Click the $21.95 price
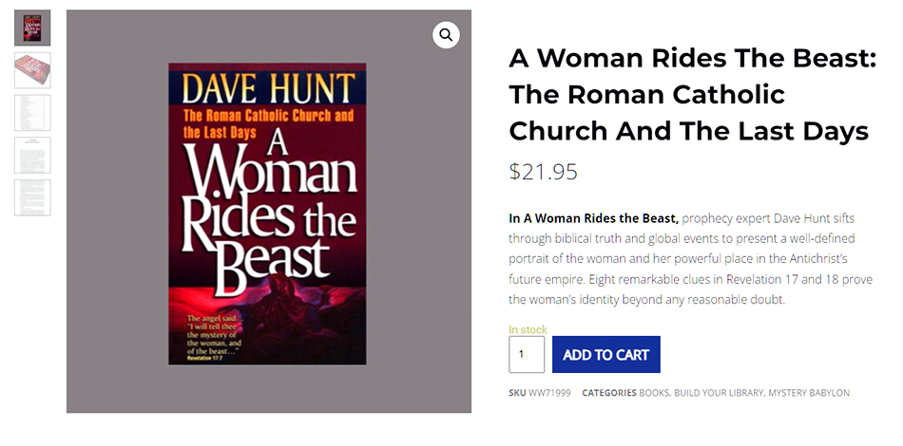903x446 pixels. coord(543,172)
